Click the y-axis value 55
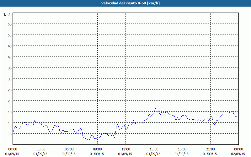Viewport: 251px width, 157px height. (x=10, y=24)
